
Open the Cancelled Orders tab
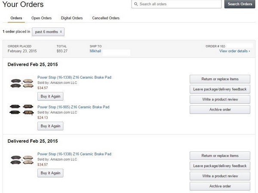pyautogui.click(x=106, y=18)
